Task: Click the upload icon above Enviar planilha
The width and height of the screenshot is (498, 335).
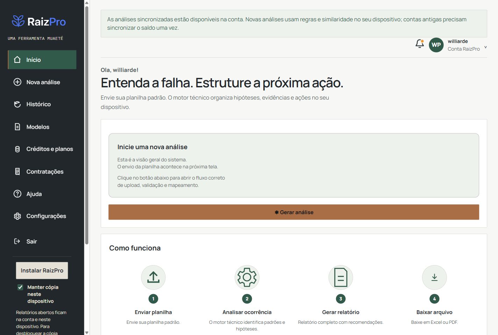Action: tap(153, 277)
